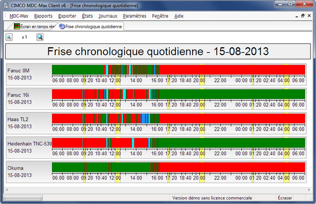The height and width of the screenshot is (204, 316).
Task: Switch to Écran en temps réel tab
Action: tap(34, 26)
